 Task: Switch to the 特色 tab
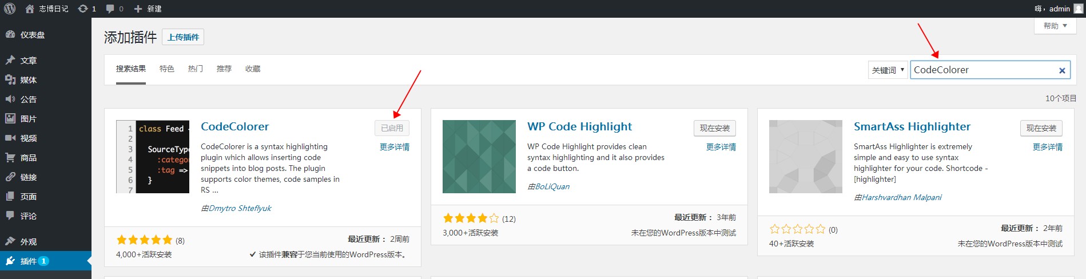pyautogui.click(x=167, y=69)
